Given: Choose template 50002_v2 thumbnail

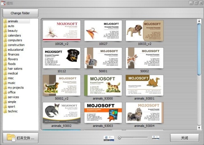Looking at the screenshot, I should (x=62, y=85).
